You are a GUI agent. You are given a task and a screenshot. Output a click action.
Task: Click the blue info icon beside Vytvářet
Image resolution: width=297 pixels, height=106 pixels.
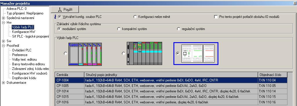(55, 17)
